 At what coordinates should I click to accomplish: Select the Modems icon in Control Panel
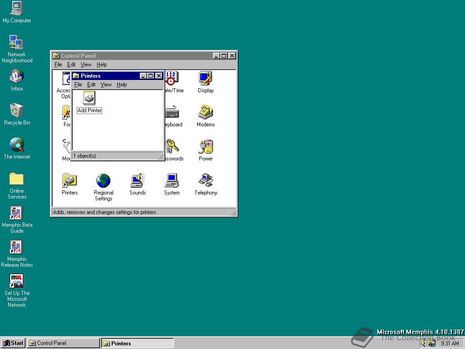pyautogui.click(x=205, y=113)
